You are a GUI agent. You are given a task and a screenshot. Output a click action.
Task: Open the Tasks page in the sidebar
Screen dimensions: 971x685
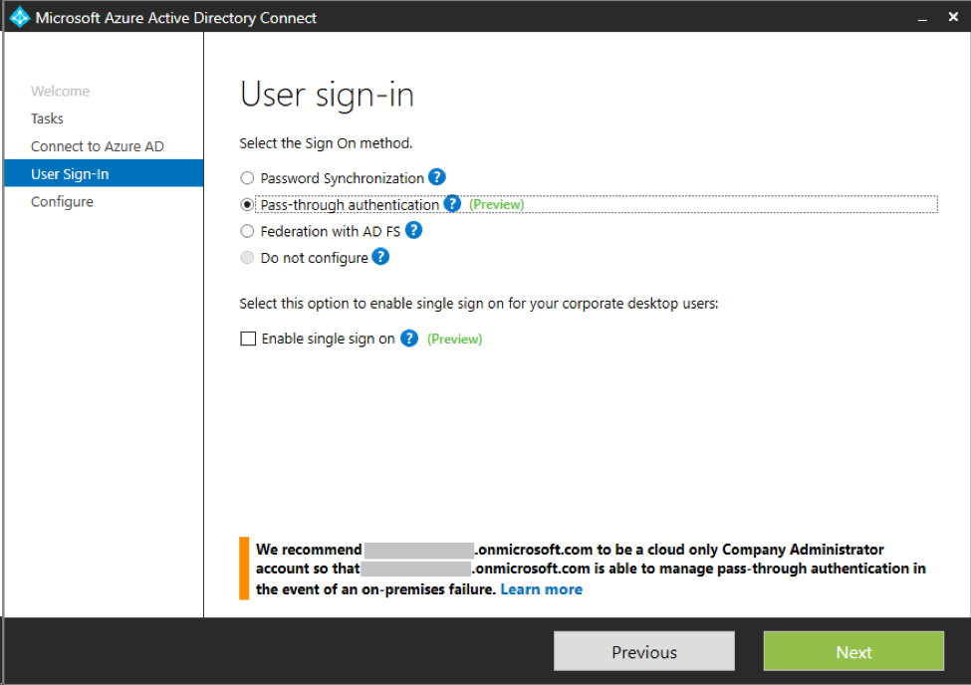pos(47,117)
